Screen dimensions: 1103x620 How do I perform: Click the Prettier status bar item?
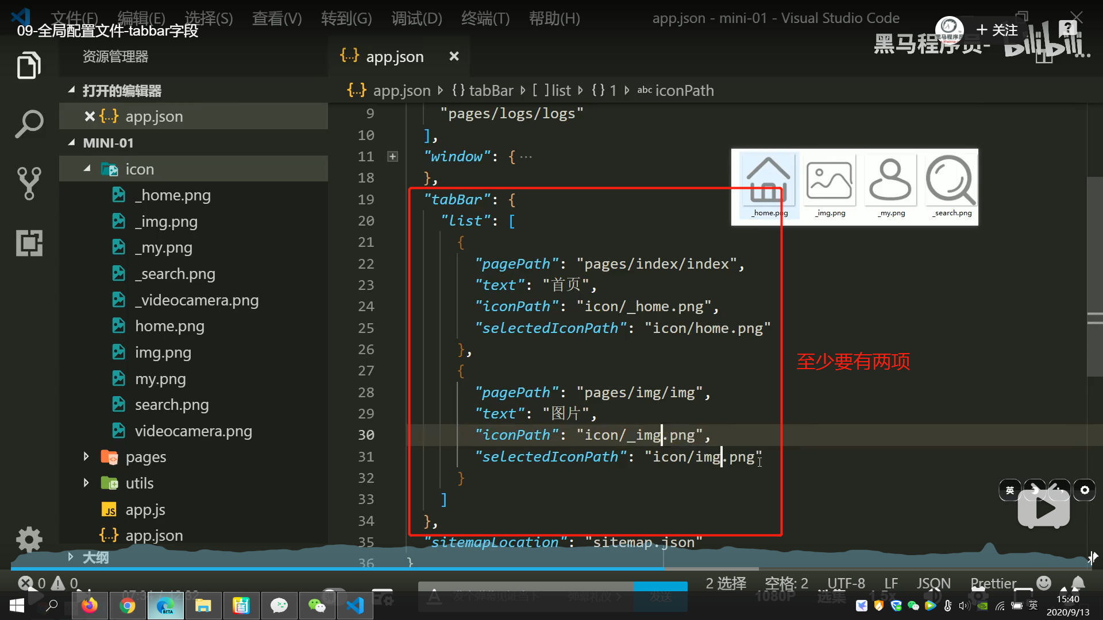(993, 583)
